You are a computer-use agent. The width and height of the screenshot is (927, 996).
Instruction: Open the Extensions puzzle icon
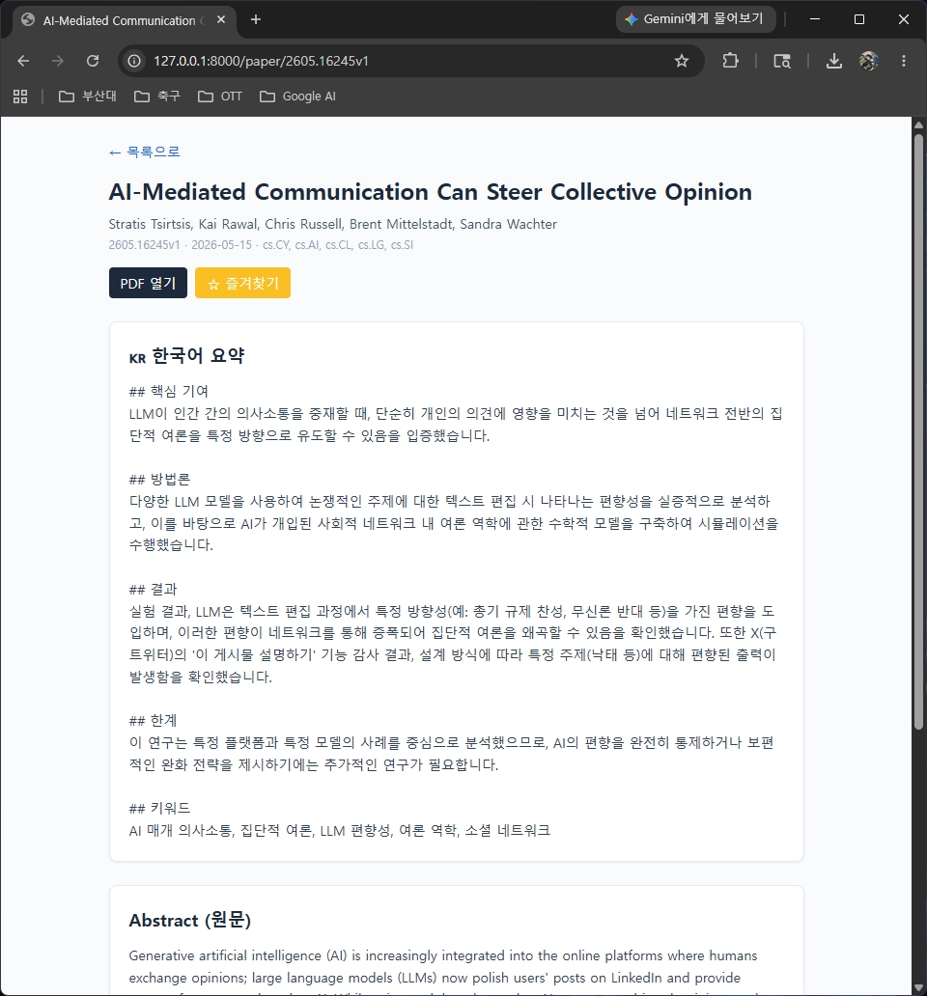coord(731,61)
